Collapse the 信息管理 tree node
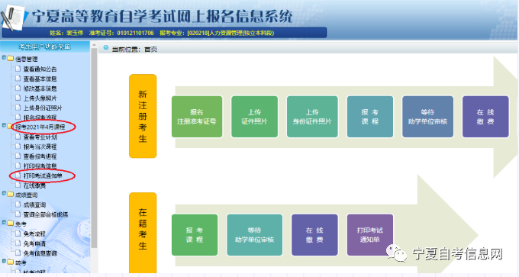 coord(4,57)
